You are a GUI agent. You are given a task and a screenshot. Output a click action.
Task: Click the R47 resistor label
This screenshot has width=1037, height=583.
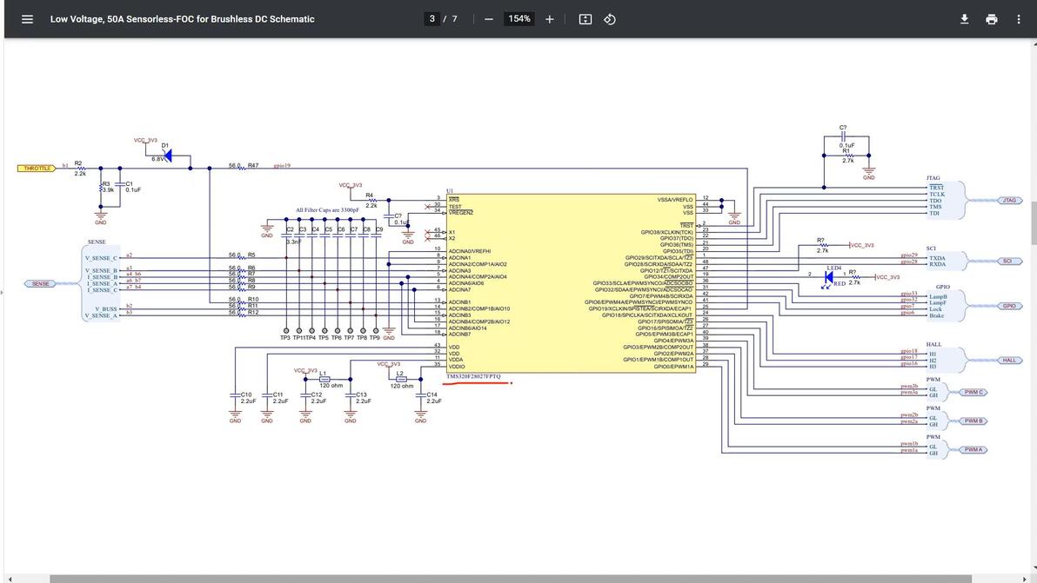click(x=253, y=165)
